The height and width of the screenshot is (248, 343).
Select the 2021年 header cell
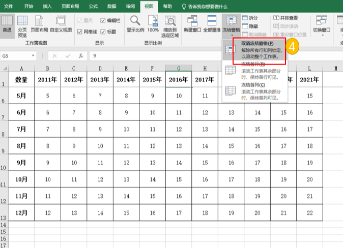tap(310, 79)
